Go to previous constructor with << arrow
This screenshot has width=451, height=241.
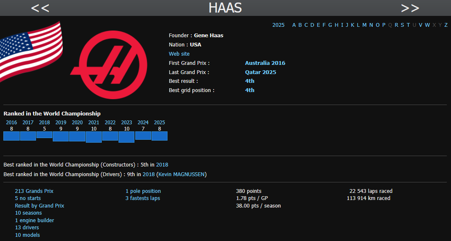click(x=40, y=8)
